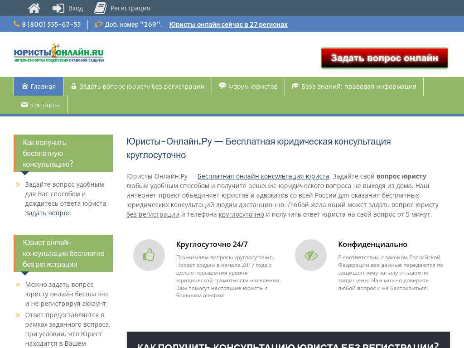Click the eye icon above Конфиденциально
Image resolution: width=464 pixels, height=348 pixels.
(x=311, y=255)
